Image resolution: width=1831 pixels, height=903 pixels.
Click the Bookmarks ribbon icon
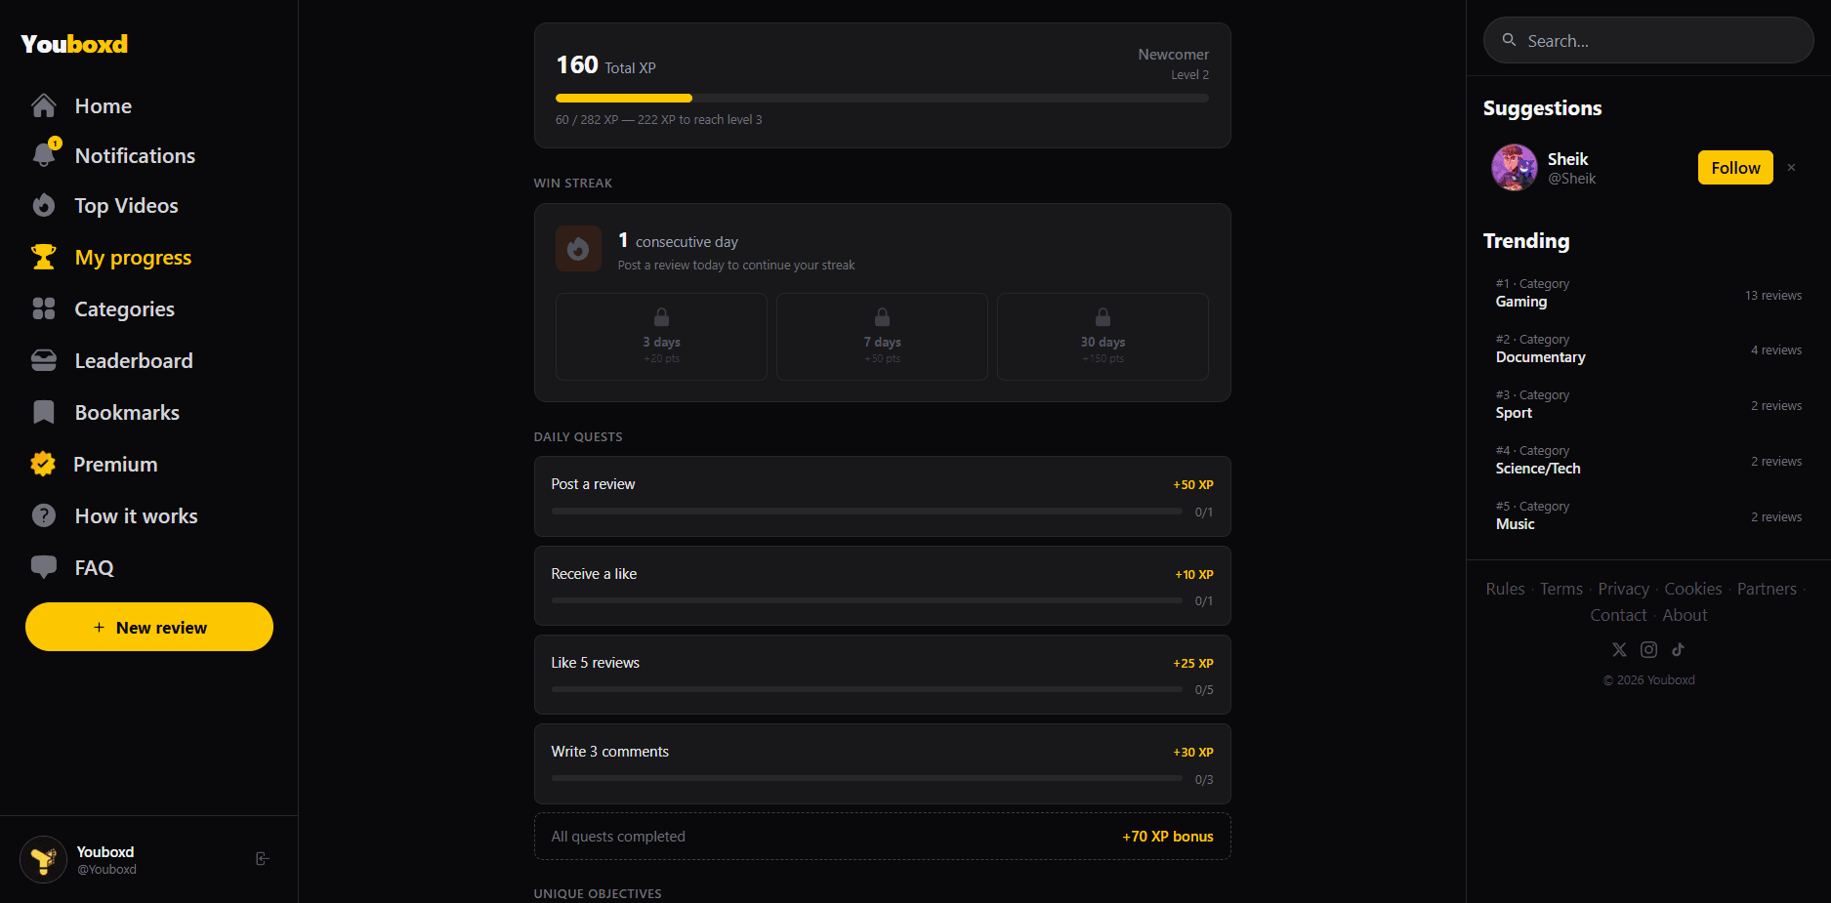point(44,412)
